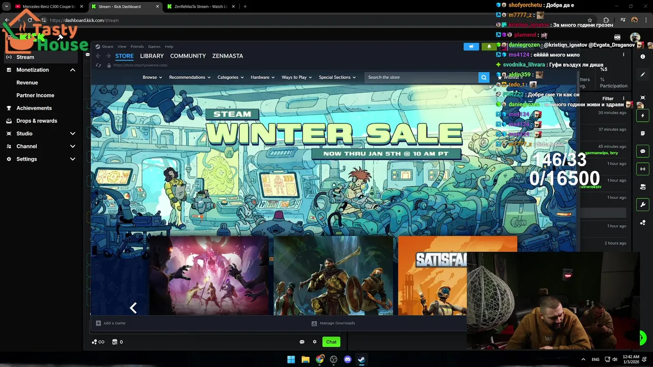Image resolution: width=653 pixels, height=367 pixels.
Task: Open the Windows Start menu
Action: [x=291, y=359]
